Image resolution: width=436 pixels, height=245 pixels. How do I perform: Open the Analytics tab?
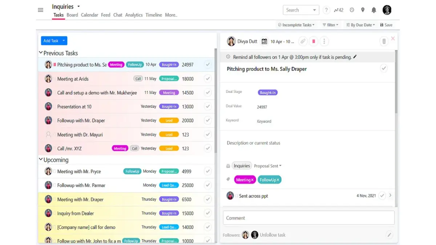tap(134, 15)
